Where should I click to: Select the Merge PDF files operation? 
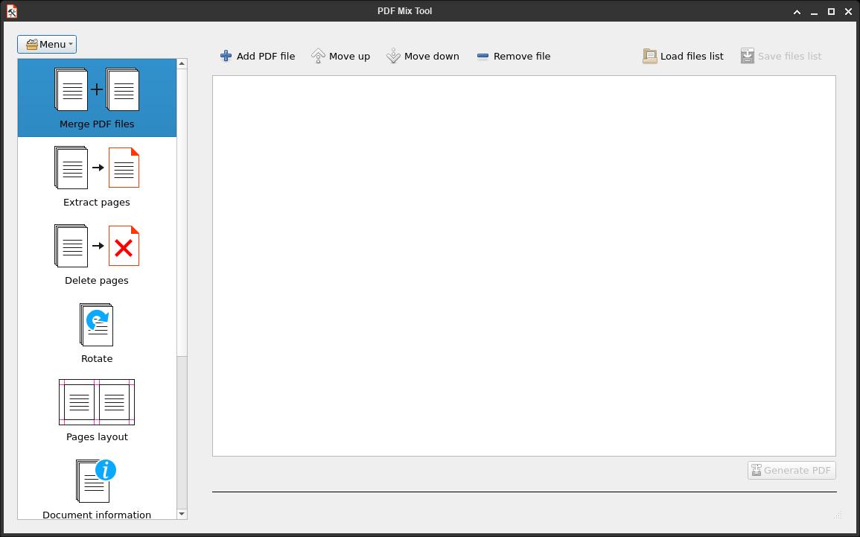click(x=97, y=98)
